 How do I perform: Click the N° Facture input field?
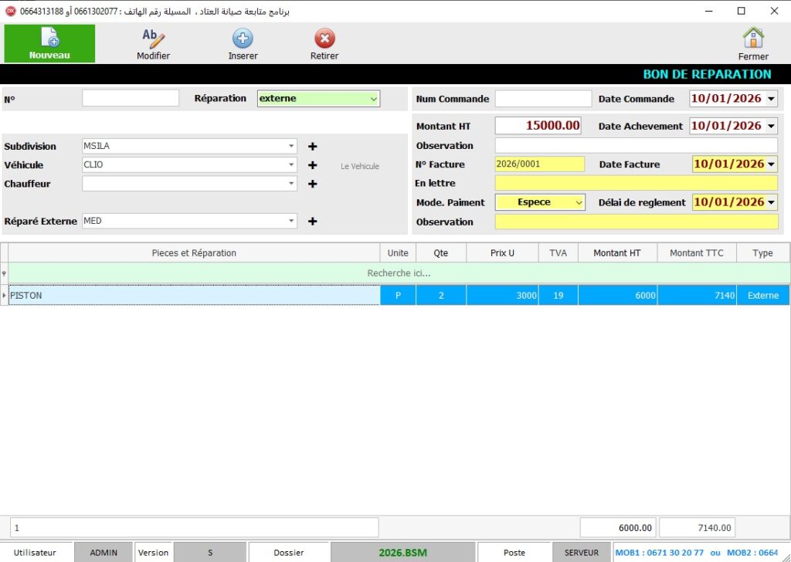[x=540, y=164]
